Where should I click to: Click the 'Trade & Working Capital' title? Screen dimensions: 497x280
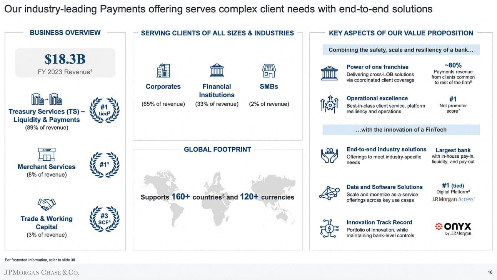tap(47, 223)
